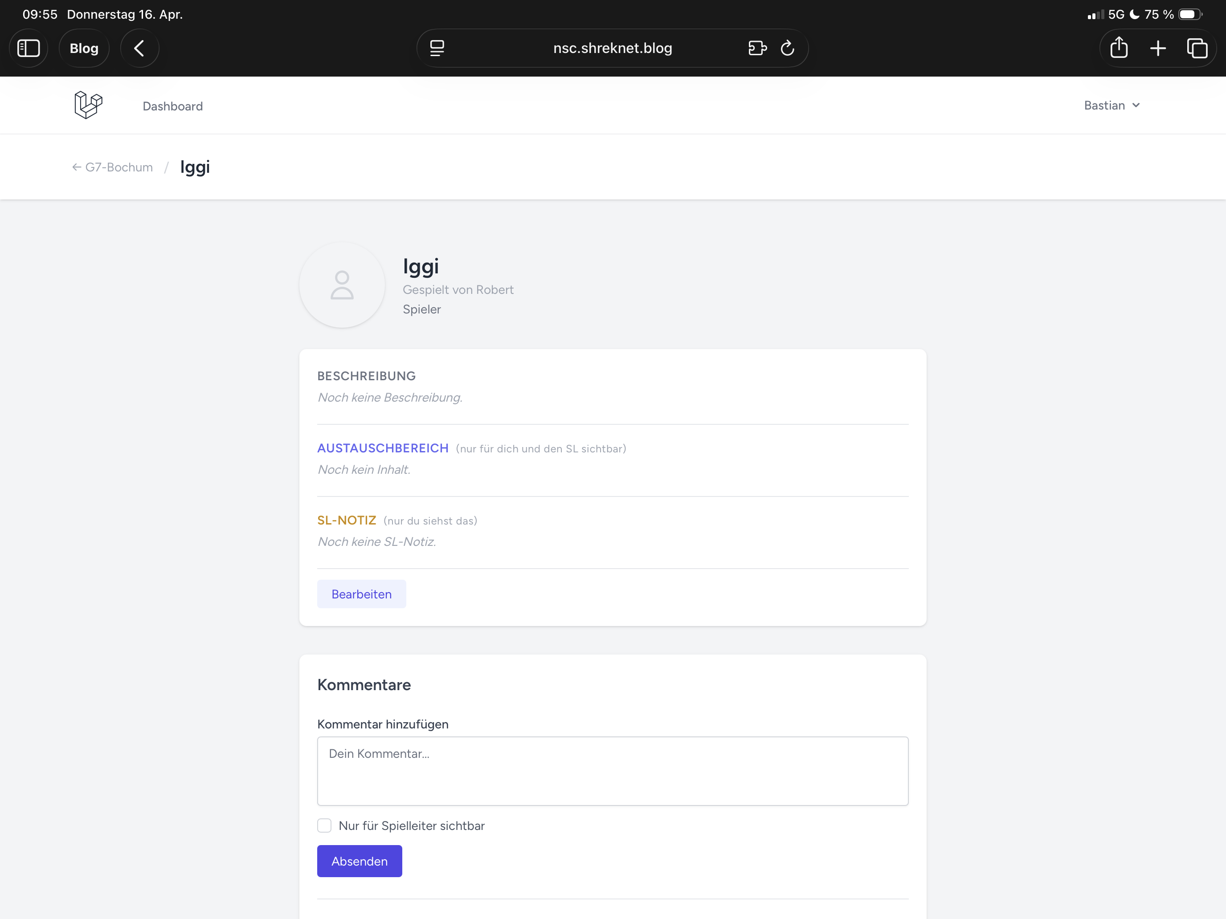The image size is (1226, 919).
Task: Open the Blog tab group button
Action: (x=84, y=48)
